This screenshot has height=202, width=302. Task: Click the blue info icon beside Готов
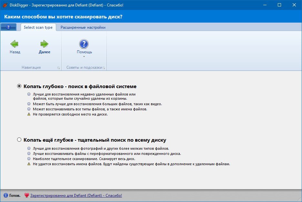point(6,196)
